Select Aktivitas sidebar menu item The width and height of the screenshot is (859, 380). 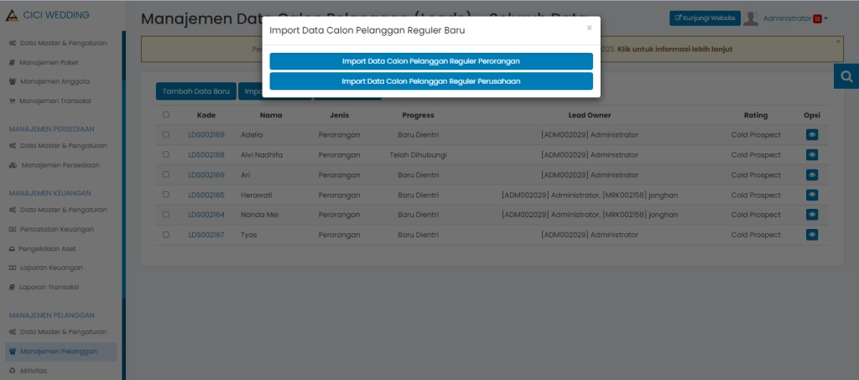point(33,370)
